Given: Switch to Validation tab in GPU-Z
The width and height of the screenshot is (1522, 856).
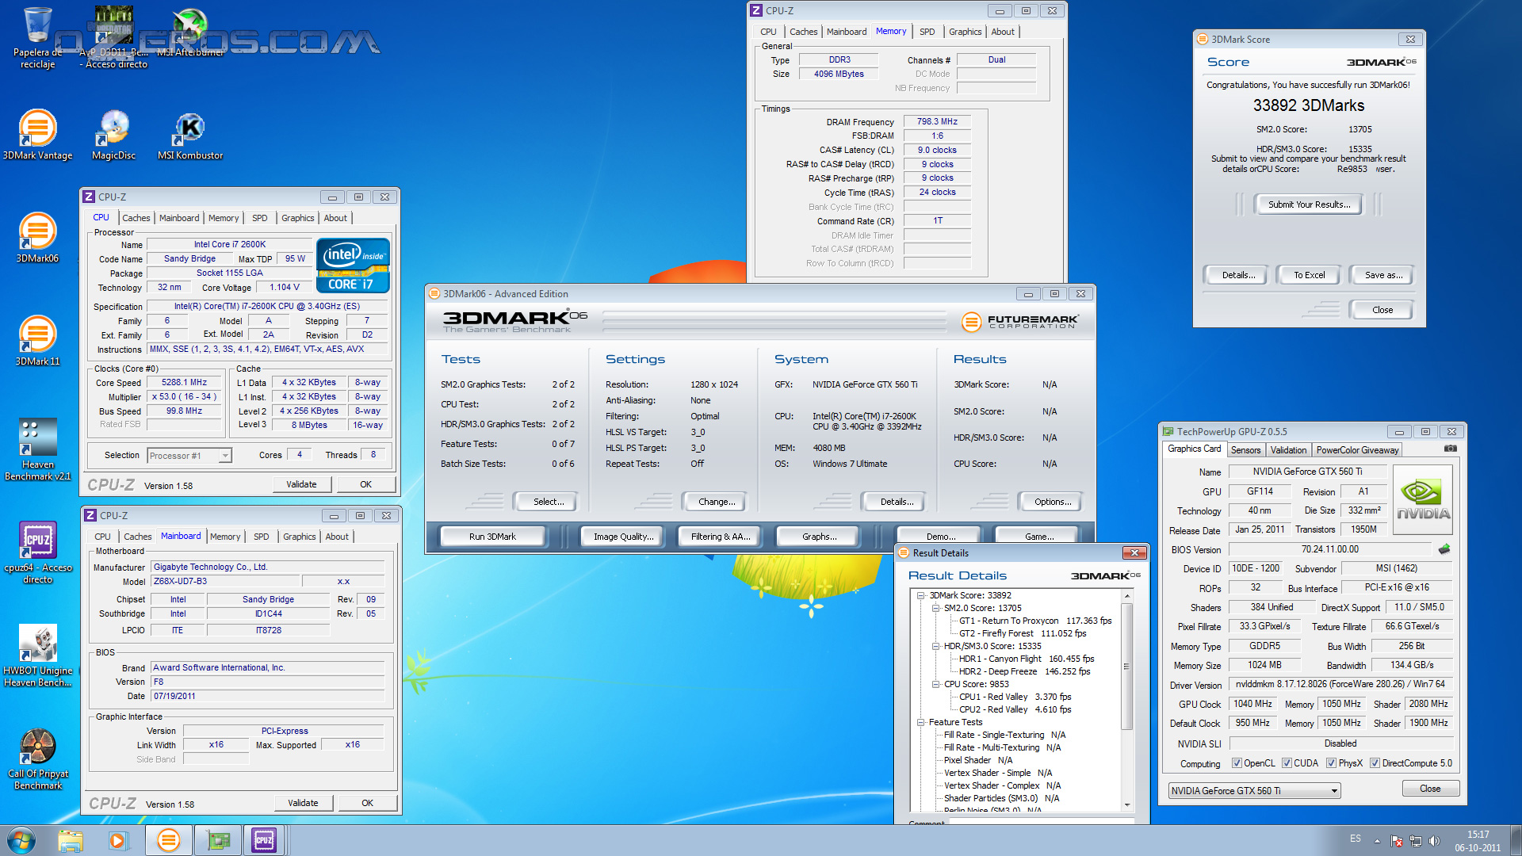Looking at the screenshot, I should coord(1288,449).
